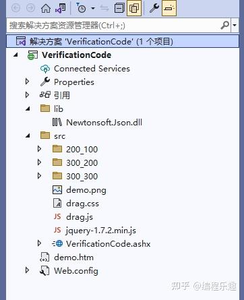
Task: Click the Newtonsoft.Json.dll reference icon
Action: tap(57, 122)
